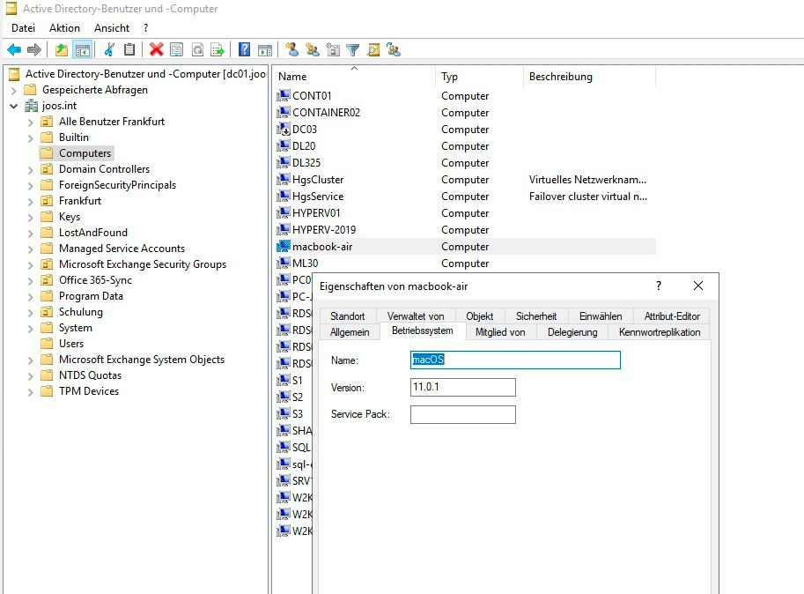Select the Keys container in tree
Image resolution: width=804 pixels, height=594 pixels.
click(x=70, y=217)
